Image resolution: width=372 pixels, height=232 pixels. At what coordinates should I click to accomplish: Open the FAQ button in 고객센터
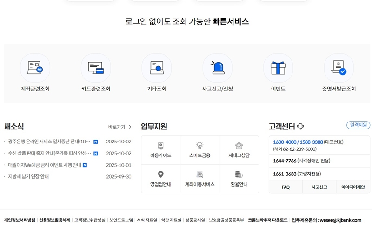[286, 187]
